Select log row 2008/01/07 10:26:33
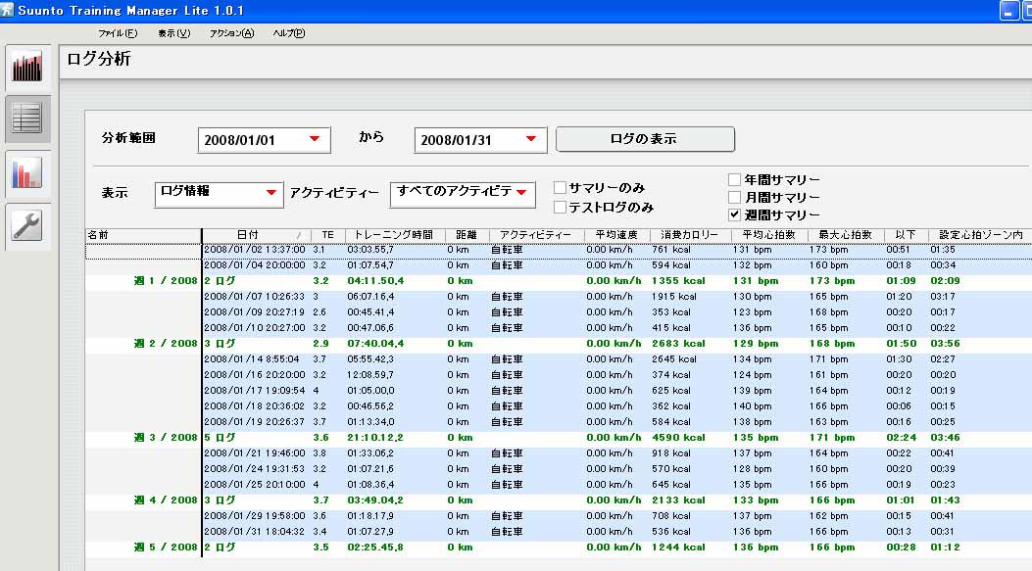This screenshot has width=1032, height=571. 558,297
